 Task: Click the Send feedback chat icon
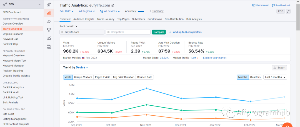tap(273, 5)
